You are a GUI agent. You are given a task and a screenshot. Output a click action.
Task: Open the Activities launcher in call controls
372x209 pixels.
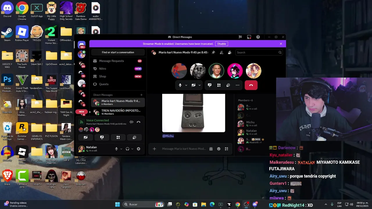tap(219, 85)
